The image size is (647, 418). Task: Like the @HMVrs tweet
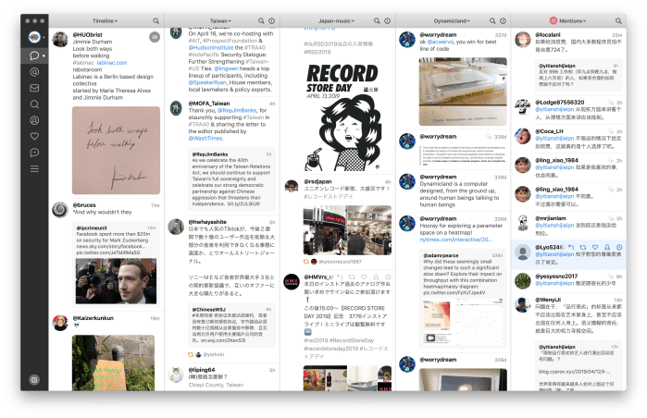pos(364,277)
